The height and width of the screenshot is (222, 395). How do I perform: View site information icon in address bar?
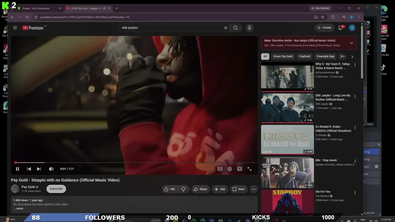[36, 17]
